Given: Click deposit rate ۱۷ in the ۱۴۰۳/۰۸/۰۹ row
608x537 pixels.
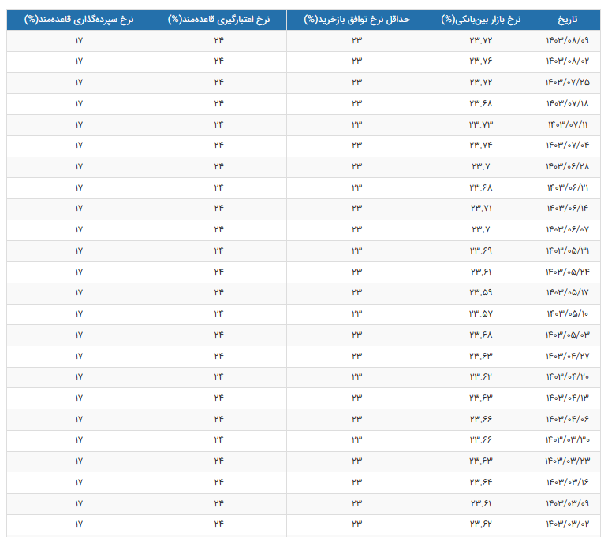Looking at the screenshot, I should click(x=79, y=40).
